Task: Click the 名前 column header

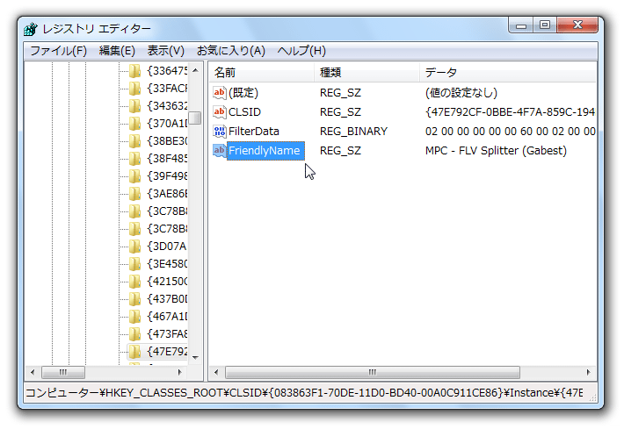Action: pyautogui.click(x=261, y=72)
